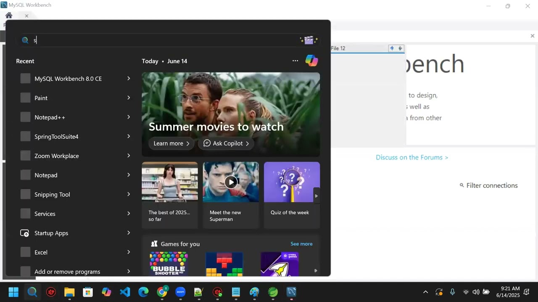This screenshot has width=538, height=302.
Task: Launch Microsoft Store from the taskbar
Action: pos(88,292)
